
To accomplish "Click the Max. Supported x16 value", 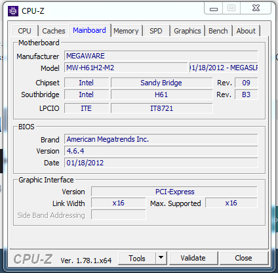I will pyautogui.click(x=231, y=203).
